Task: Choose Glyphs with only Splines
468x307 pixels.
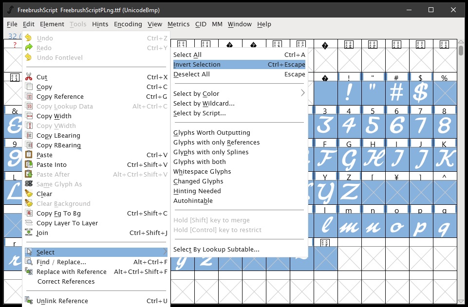Action: point(239,152)
